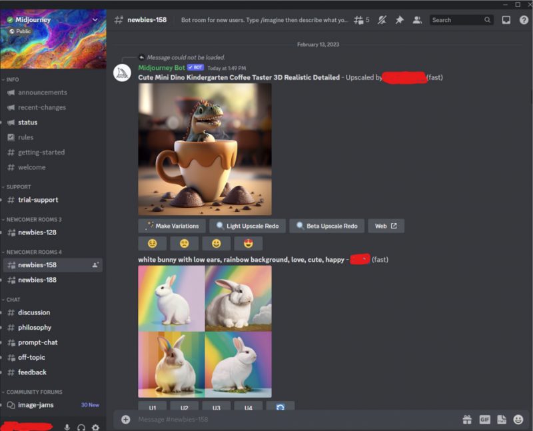Open the Midjourney server dropdown menu
The image size is (533, 431).
tap(95, 20)
